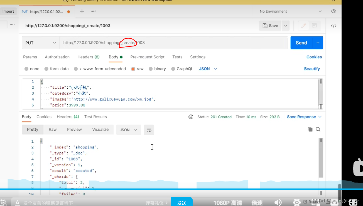Open the Test Results tab
363x206 pixels.
point(95,117)
